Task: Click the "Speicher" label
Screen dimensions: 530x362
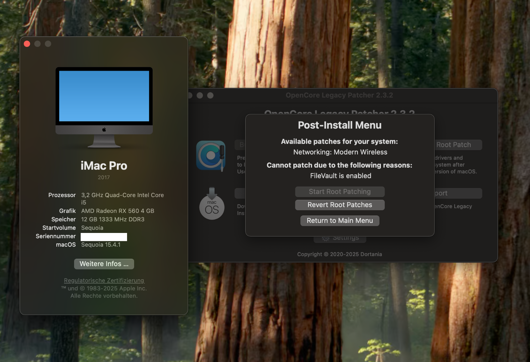Action: click(x=64, y=219)
